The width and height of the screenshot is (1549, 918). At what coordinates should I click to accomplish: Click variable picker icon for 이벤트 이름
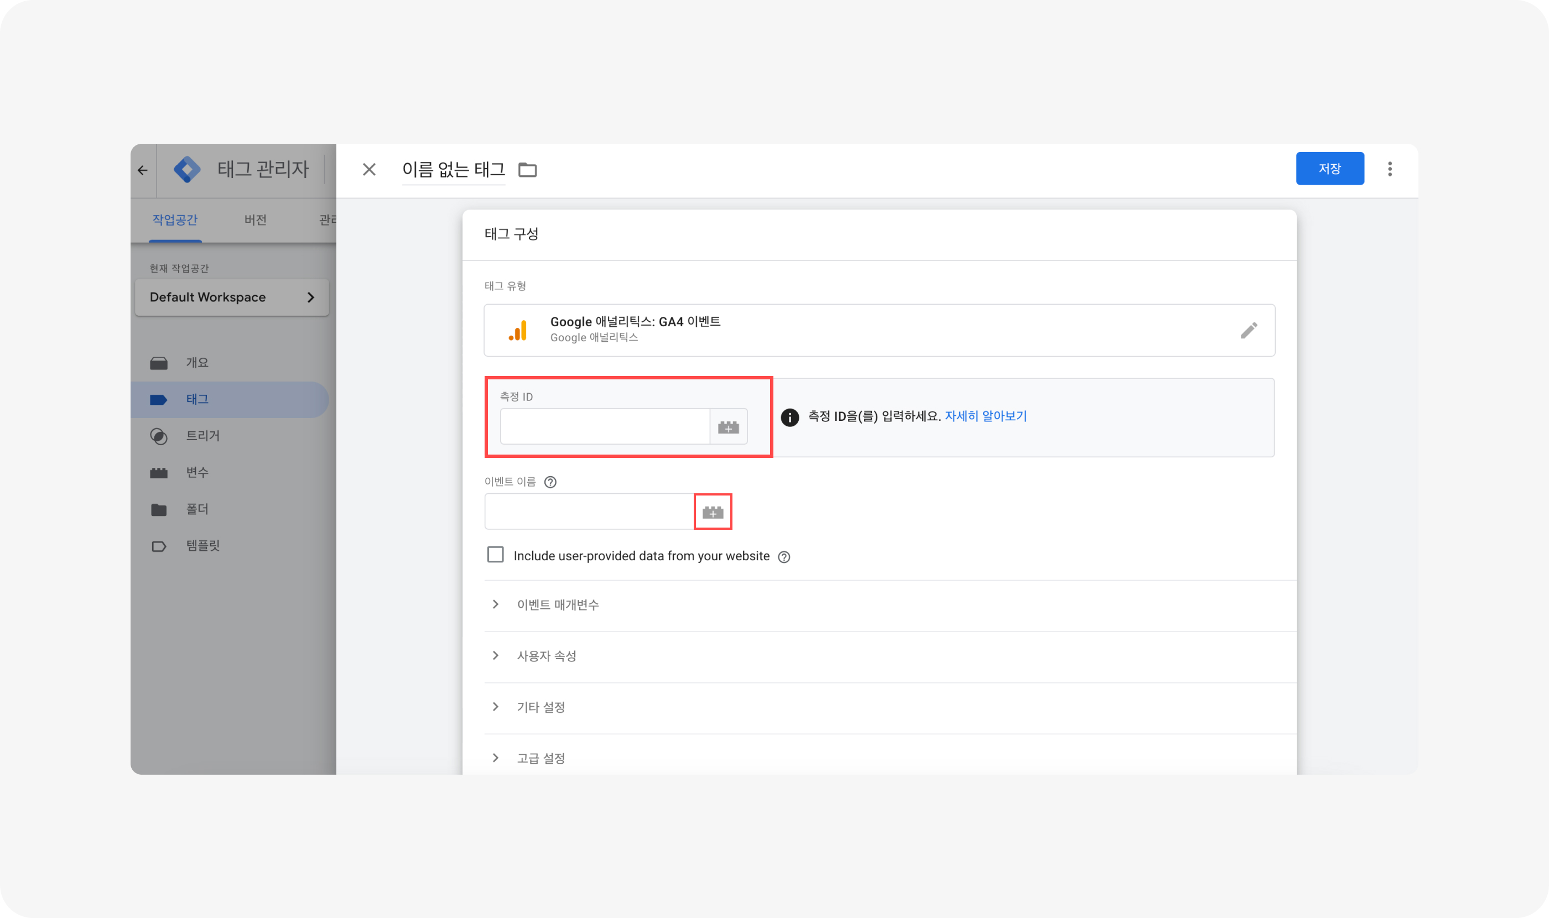[x=713, y=512]
